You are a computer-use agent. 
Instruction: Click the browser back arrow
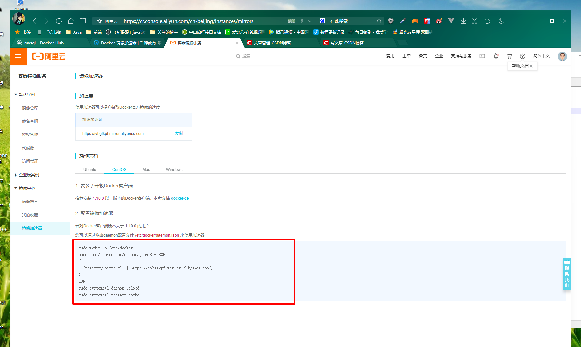(35, 21)
